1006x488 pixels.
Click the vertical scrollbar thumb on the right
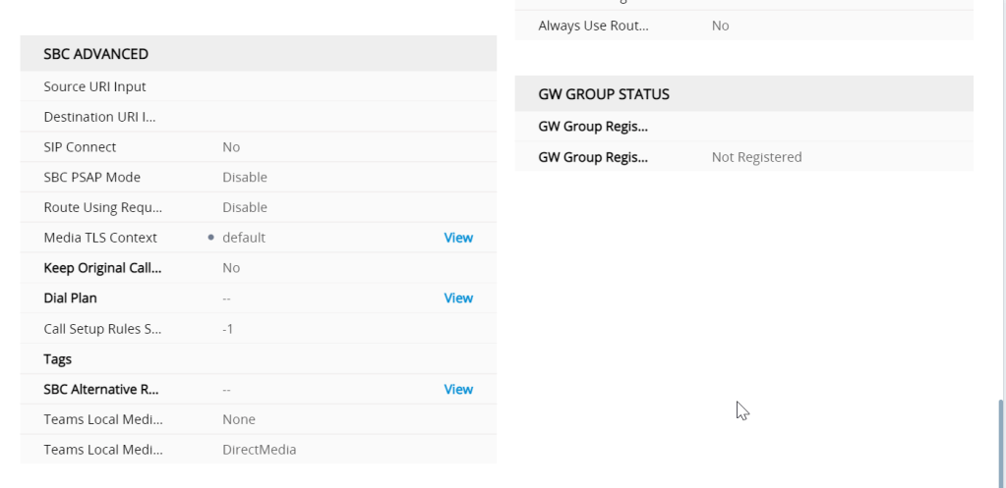point(1002,442)
